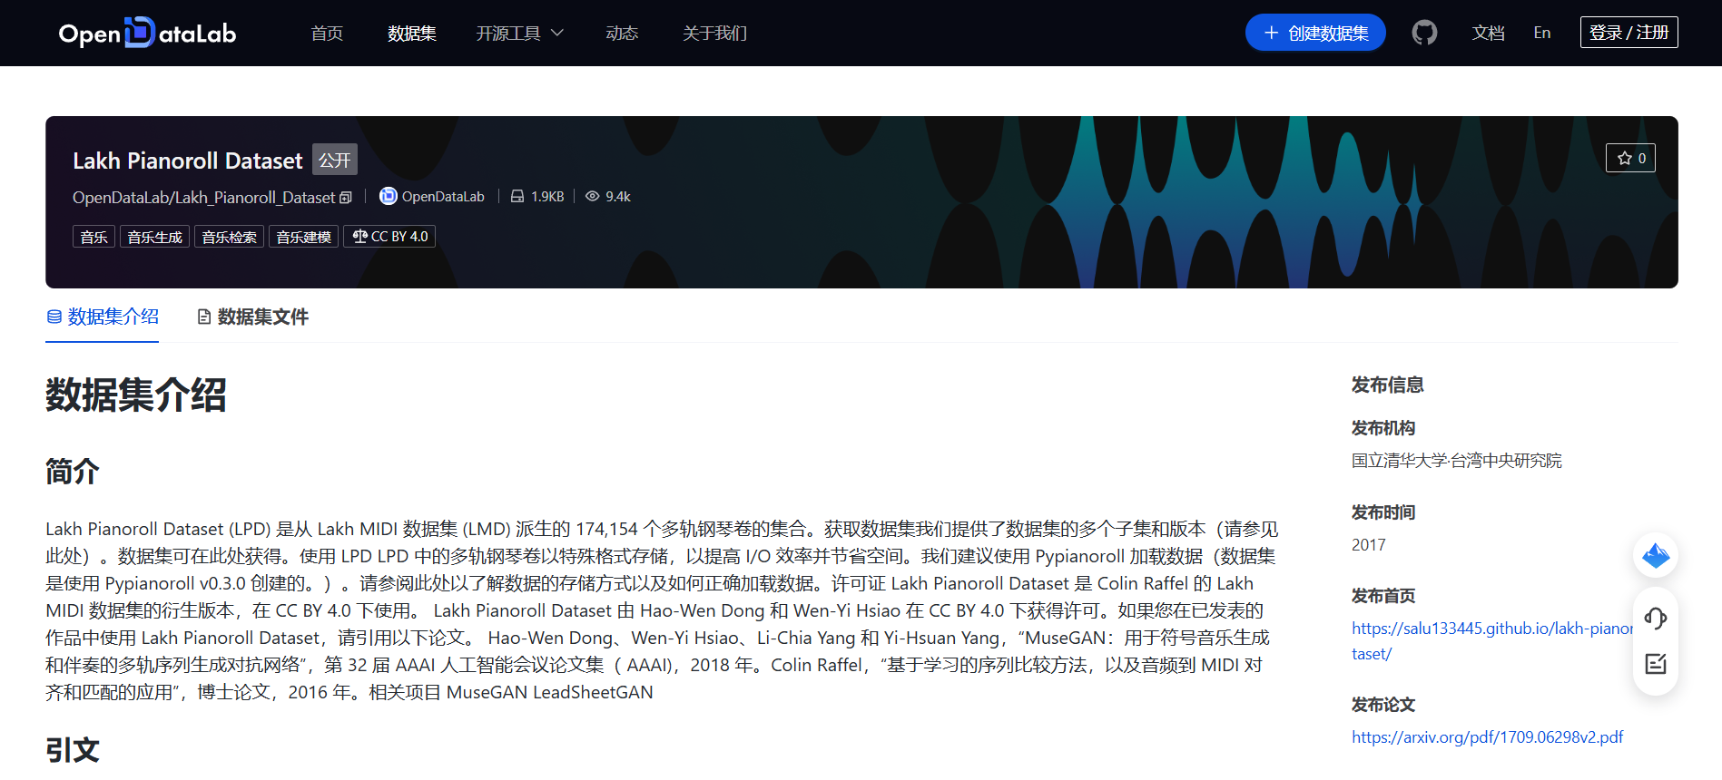Open the salu133445.github.io homepage link
This screenshot has width=1722, height=780.
point(1492,640)
